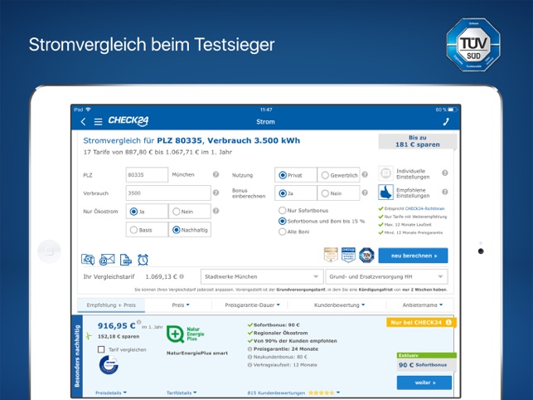
Task: Click the 'Preisgarantie: 24 Monate' line
Action: coord(285,349)
